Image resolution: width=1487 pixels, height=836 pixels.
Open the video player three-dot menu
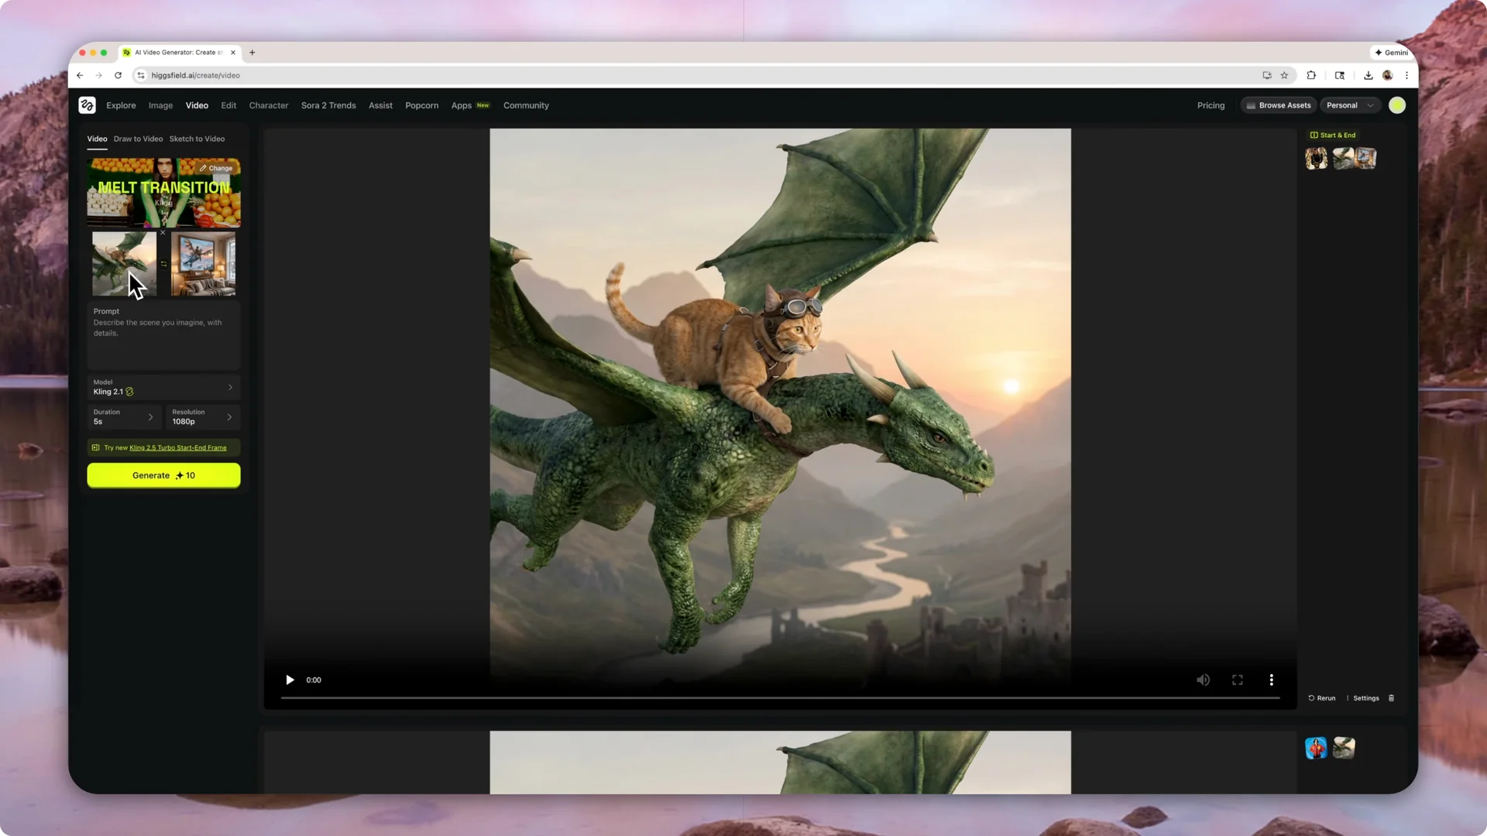(x=1271, y=680)
